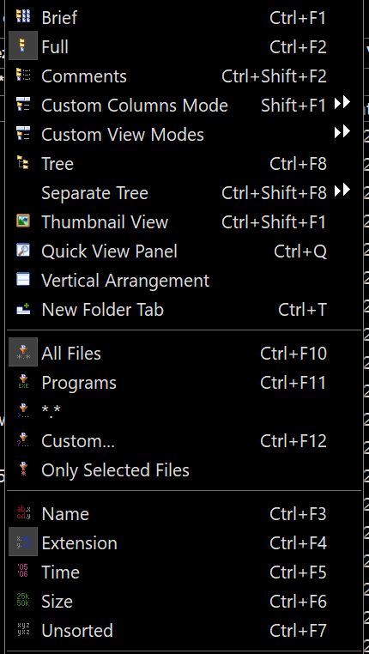Image resolution: width=369 pixels, height=654 pixels.
Task: Click the Size sort icon
Action: click(x=23, y=600)
